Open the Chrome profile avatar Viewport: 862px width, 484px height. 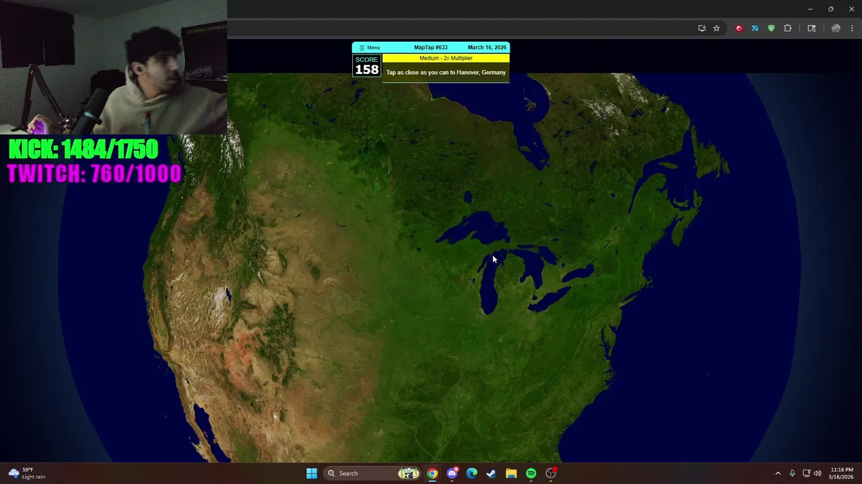point(836,28)
